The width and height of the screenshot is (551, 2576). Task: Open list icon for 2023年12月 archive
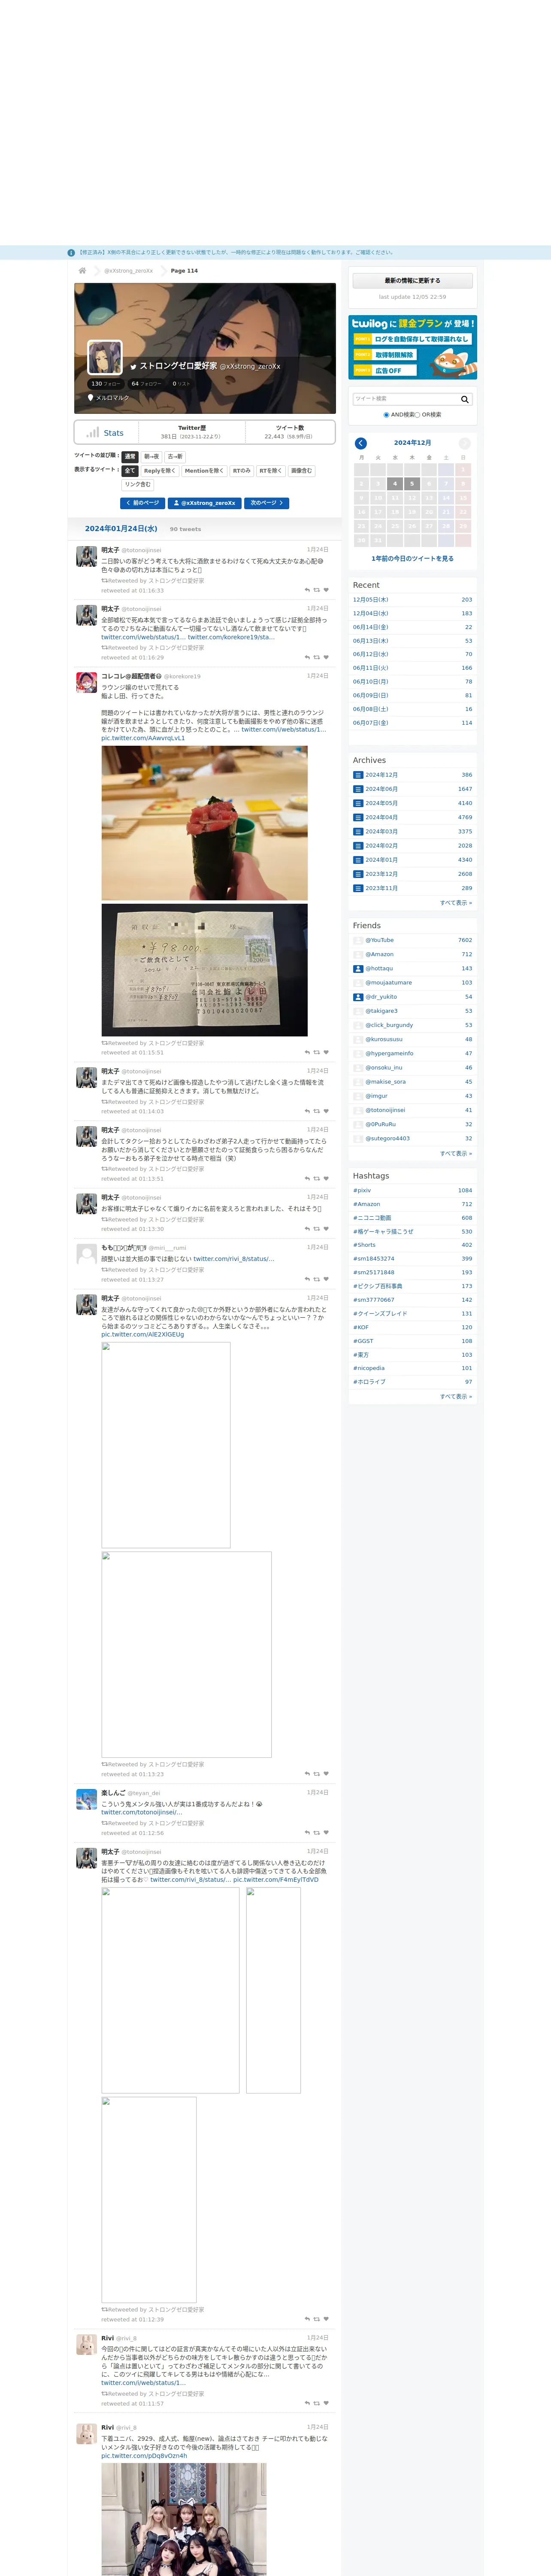click(x=358, y=874)
